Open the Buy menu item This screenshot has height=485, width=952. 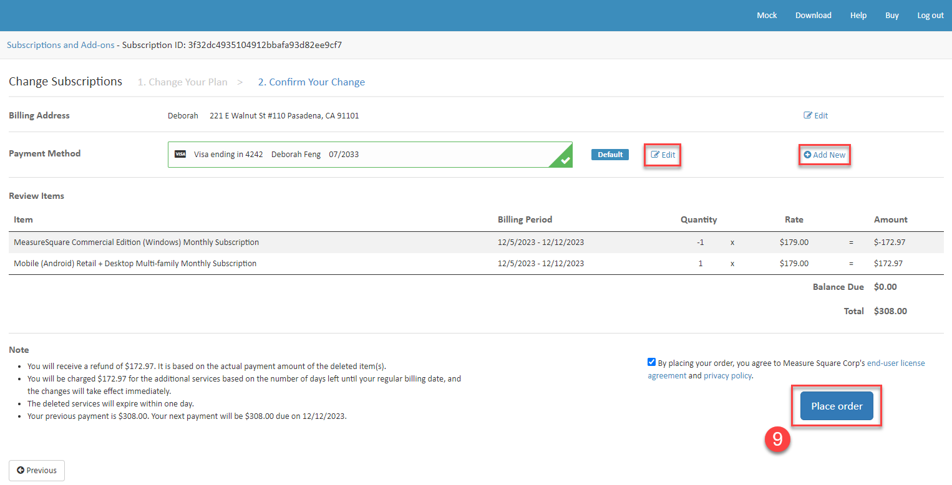(892, 16)
